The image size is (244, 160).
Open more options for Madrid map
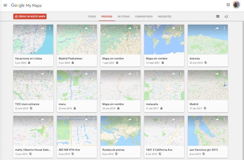224,74
